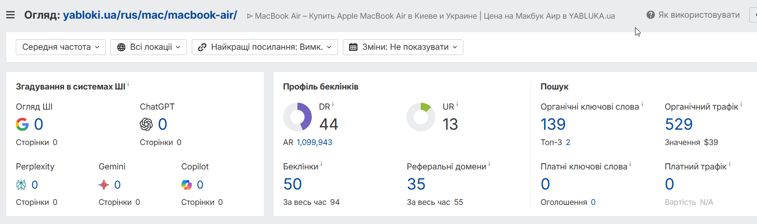
Task: Click the Copilot logo icon
Action: click(187, 185)
